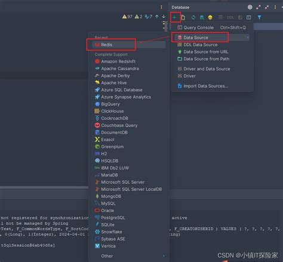Image resolution: width=283 pixels, height=262 pixels.
Task: Click the 2 weak warnings indicator
Action: (x=139, y=17)
